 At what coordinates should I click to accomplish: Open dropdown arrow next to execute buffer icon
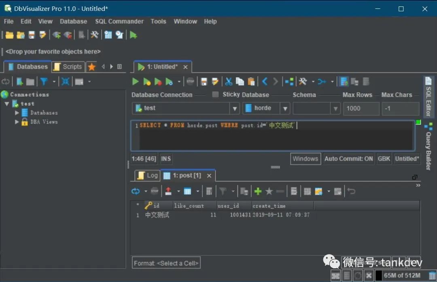pos(179,82)
